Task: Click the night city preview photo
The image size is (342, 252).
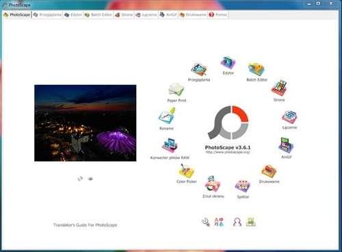Action: pos(85,123)
